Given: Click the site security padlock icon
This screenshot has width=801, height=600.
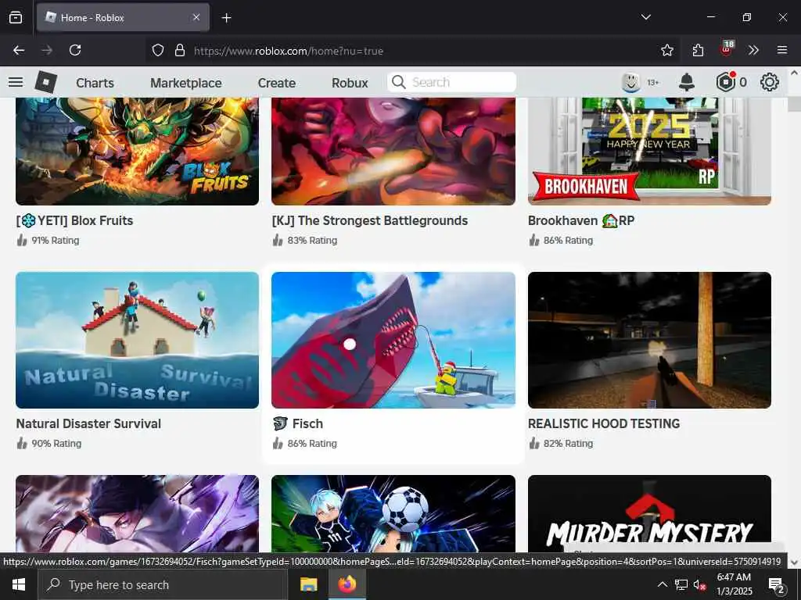Looking at the screenshot, I should pyautogui.click(x=179, y=50).
